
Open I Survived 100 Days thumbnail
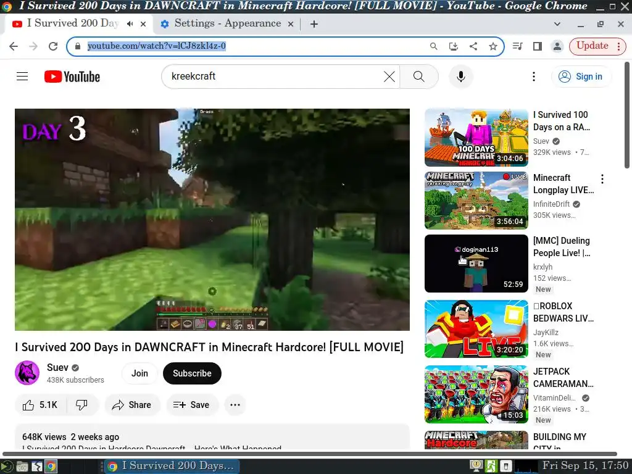tap(476, 138)
